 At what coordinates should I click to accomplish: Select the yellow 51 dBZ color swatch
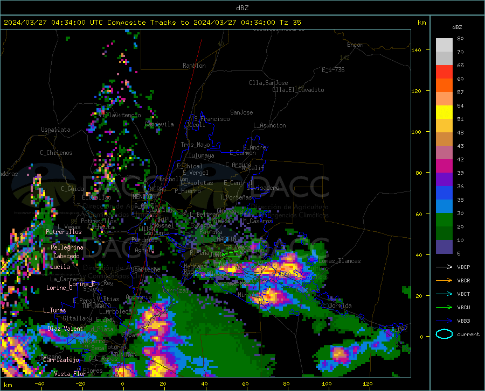[444, 112]
